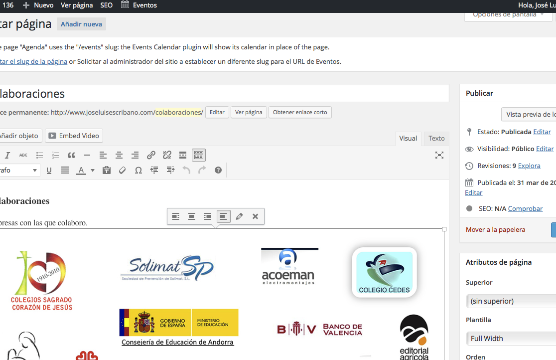Open the Eventos admin bar menu

139,5
